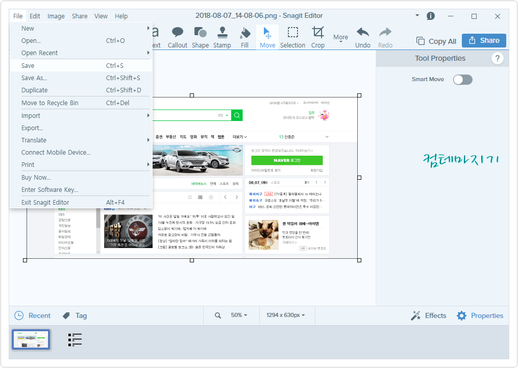Choose Save As... from File menu
518x368 pixels.
(x=81, y=78)
